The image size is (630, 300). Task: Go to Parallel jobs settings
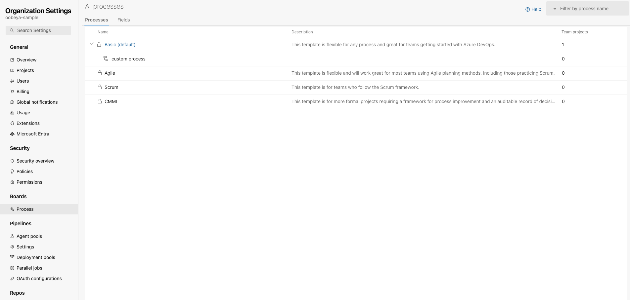click(x=29, y=268)
